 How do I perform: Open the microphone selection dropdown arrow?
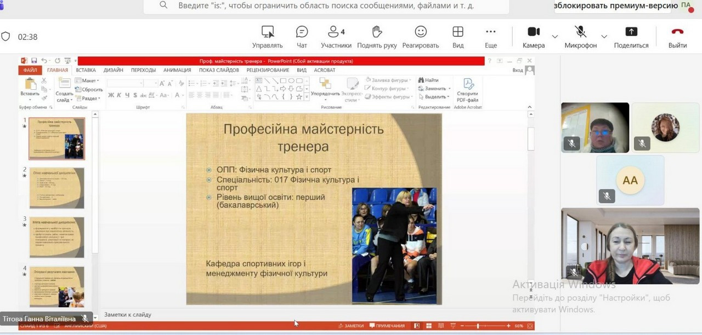603,36
